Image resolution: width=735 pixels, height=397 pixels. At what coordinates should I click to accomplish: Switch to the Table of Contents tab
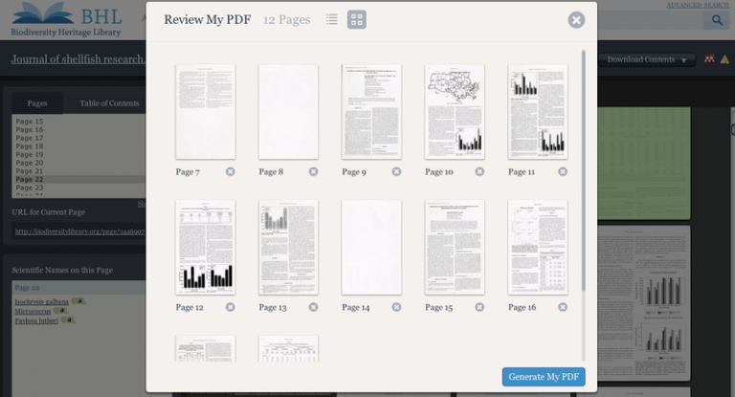pyautogui.click(x=109, y=103)
